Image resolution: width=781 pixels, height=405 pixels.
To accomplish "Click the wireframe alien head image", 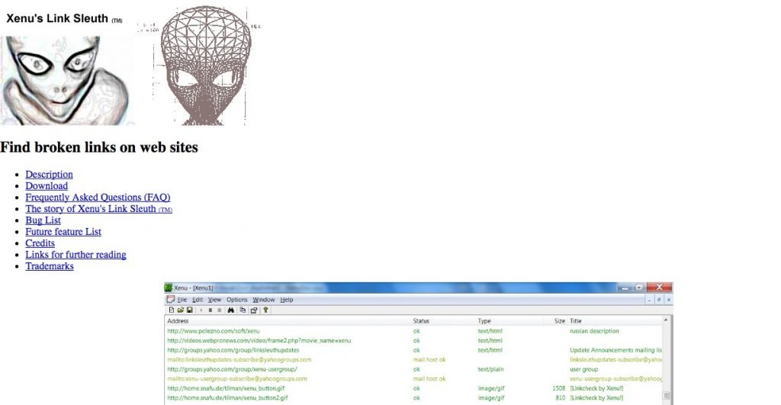I will (206, 66).
